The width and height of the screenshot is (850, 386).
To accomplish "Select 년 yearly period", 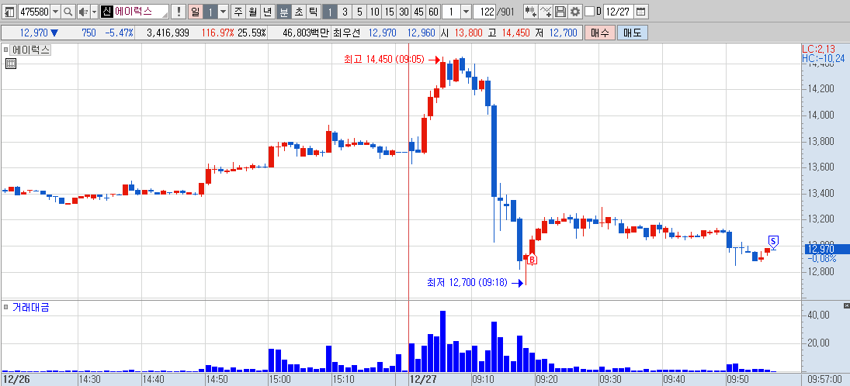I will coord(267,12).
